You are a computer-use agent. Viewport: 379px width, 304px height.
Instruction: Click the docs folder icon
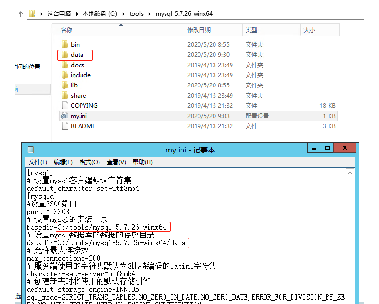65,65
